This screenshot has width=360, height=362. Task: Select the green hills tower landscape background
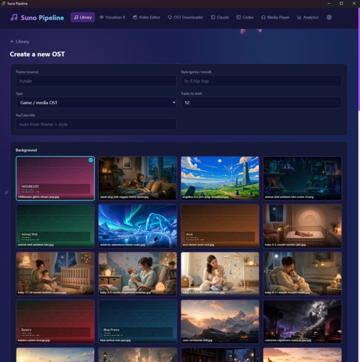coord(220,178)
